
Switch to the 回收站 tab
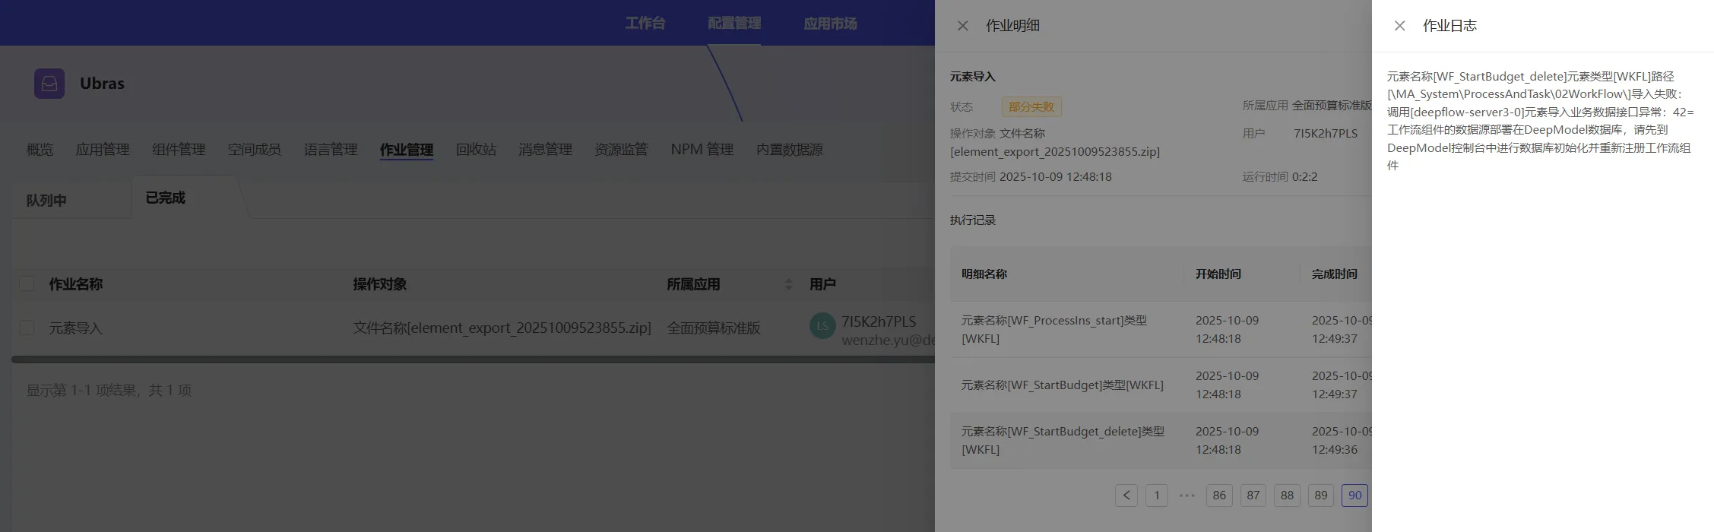476,150
